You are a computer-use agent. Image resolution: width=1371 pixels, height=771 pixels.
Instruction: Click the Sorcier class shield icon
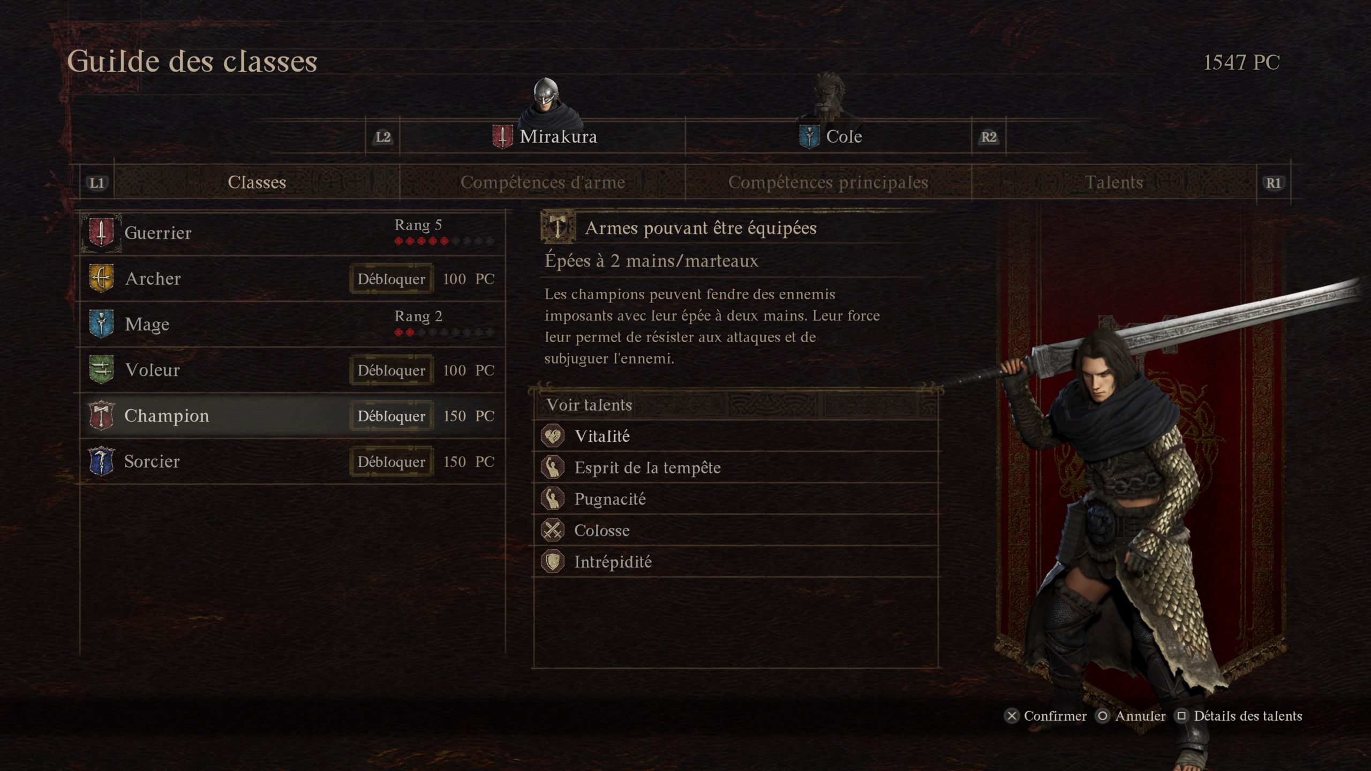click(101, 462)
